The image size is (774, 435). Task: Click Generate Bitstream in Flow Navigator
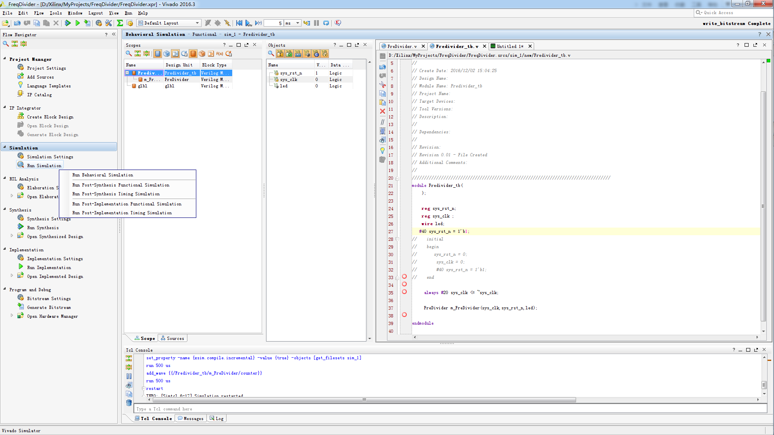point(49,307)
